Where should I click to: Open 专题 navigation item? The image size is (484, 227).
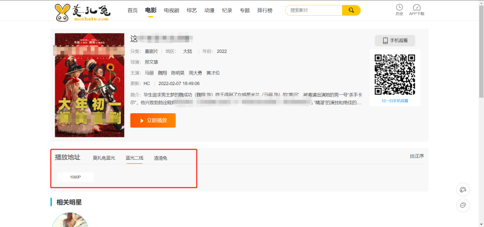pyautogui.click(x=245, y=10)
